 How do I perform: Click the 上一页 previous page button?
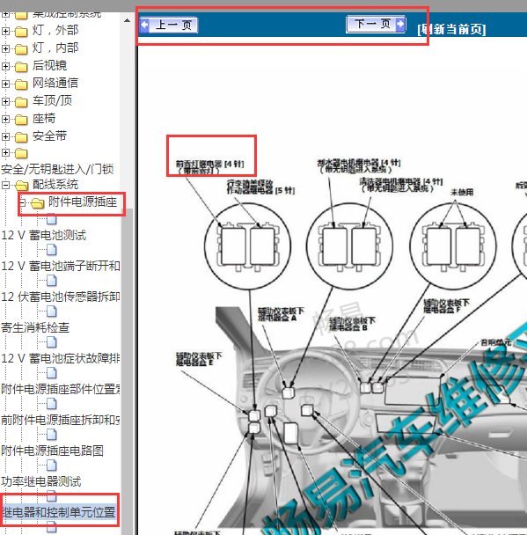click(169, 25)
